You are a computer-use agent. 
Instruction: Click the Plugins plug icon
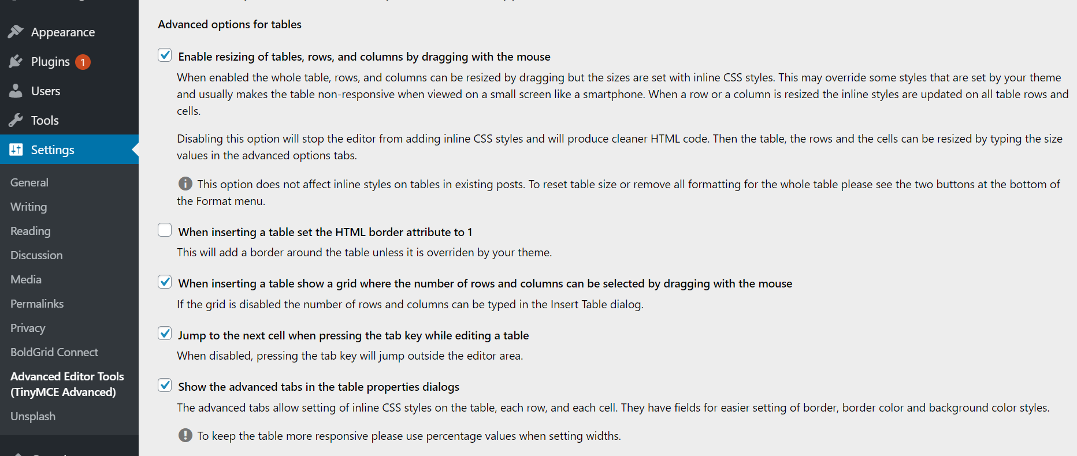(16, 62)
